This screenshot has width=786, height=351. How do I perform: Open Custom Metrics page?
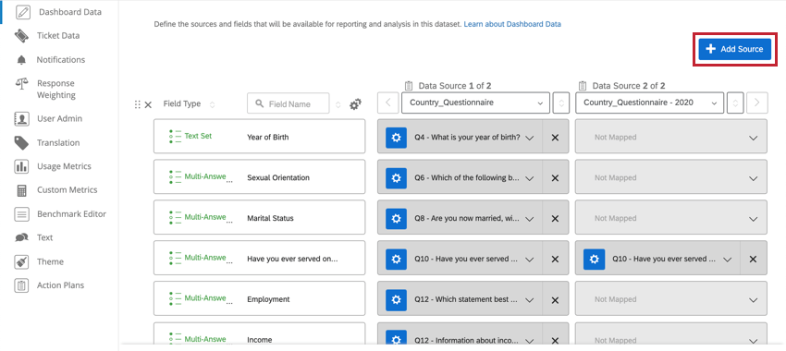[67, 189]
